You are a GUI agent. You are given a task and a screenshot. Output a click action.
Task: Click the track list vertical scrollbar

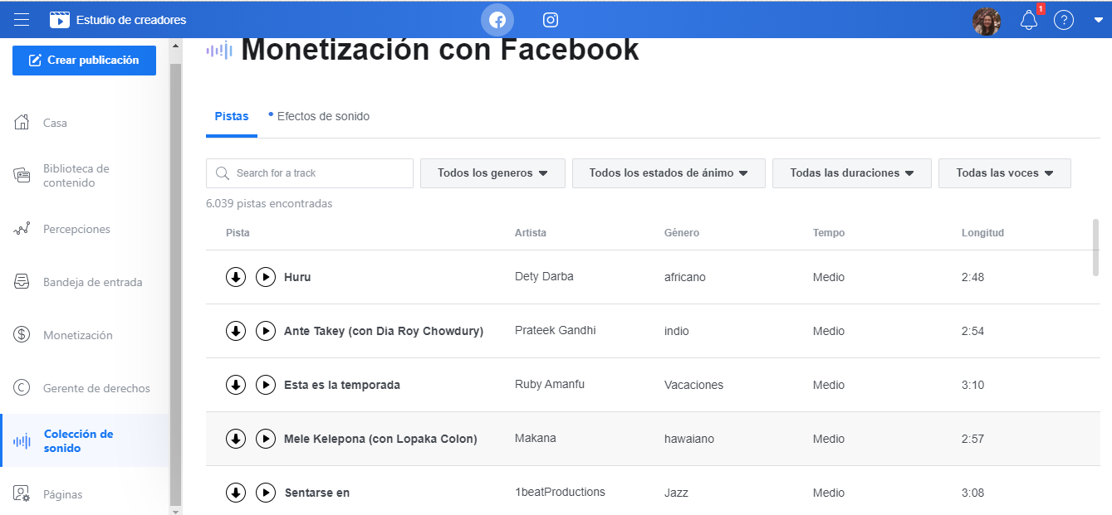point(1096,246)
